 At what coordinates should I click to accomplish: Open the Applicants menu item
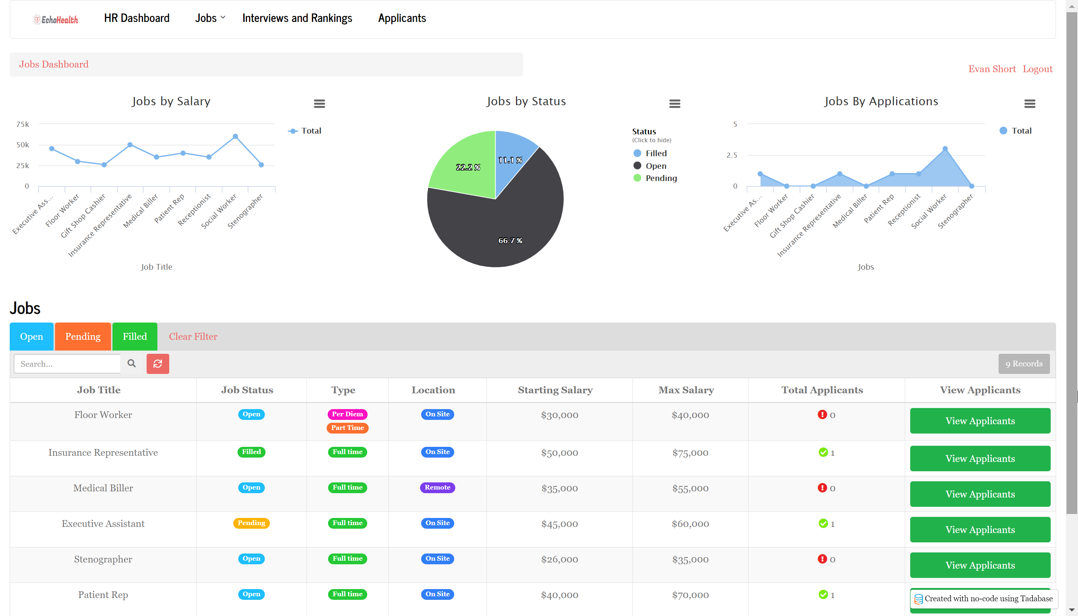pos(402,18)
